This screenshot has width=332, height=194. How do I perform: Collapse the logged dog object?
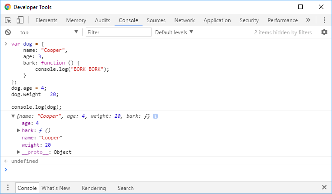tap(13, 116)
